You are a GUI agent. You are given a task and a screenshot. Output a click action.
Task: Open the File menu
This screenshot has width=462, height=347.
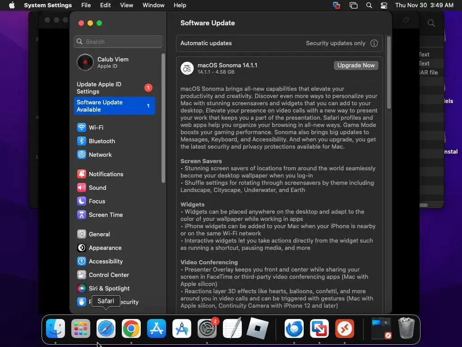coord(86,5)
